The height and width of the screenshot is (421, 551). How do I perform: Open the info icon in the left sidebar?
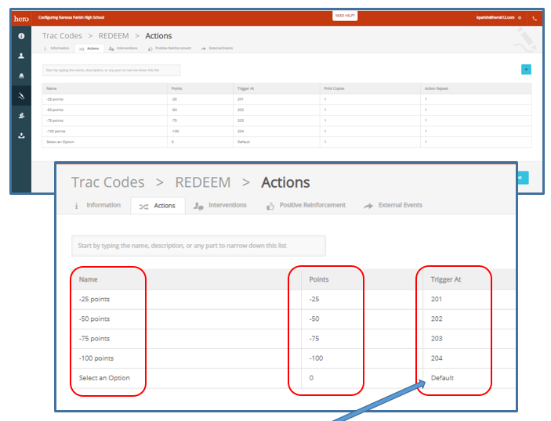(x=21, y=36)
